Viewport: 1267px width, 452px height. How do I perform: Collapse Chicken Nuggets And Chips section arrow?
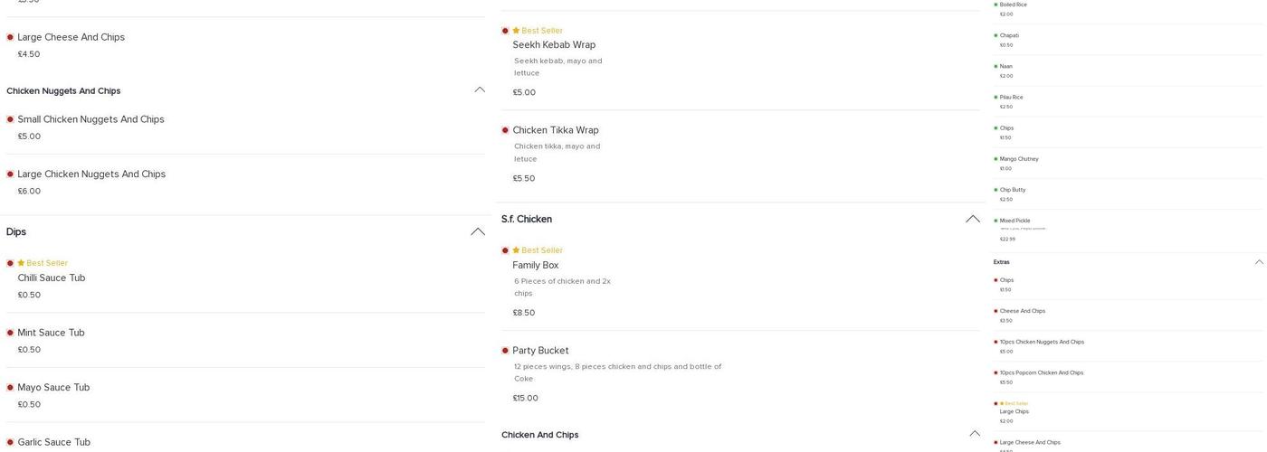[x=479, y=89]
